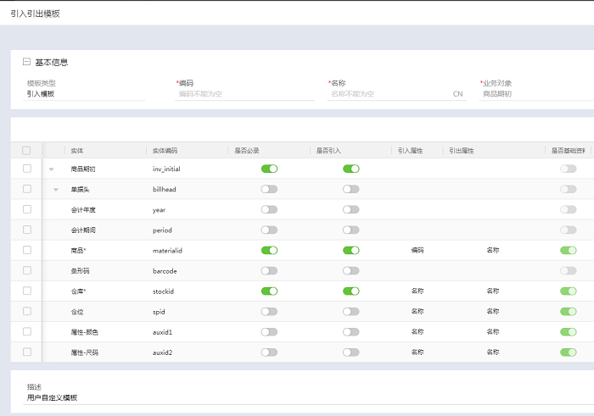Open the 模板类型 field showing 引入模板
This screenshot has width=594, height=416.
click(85, 94)
